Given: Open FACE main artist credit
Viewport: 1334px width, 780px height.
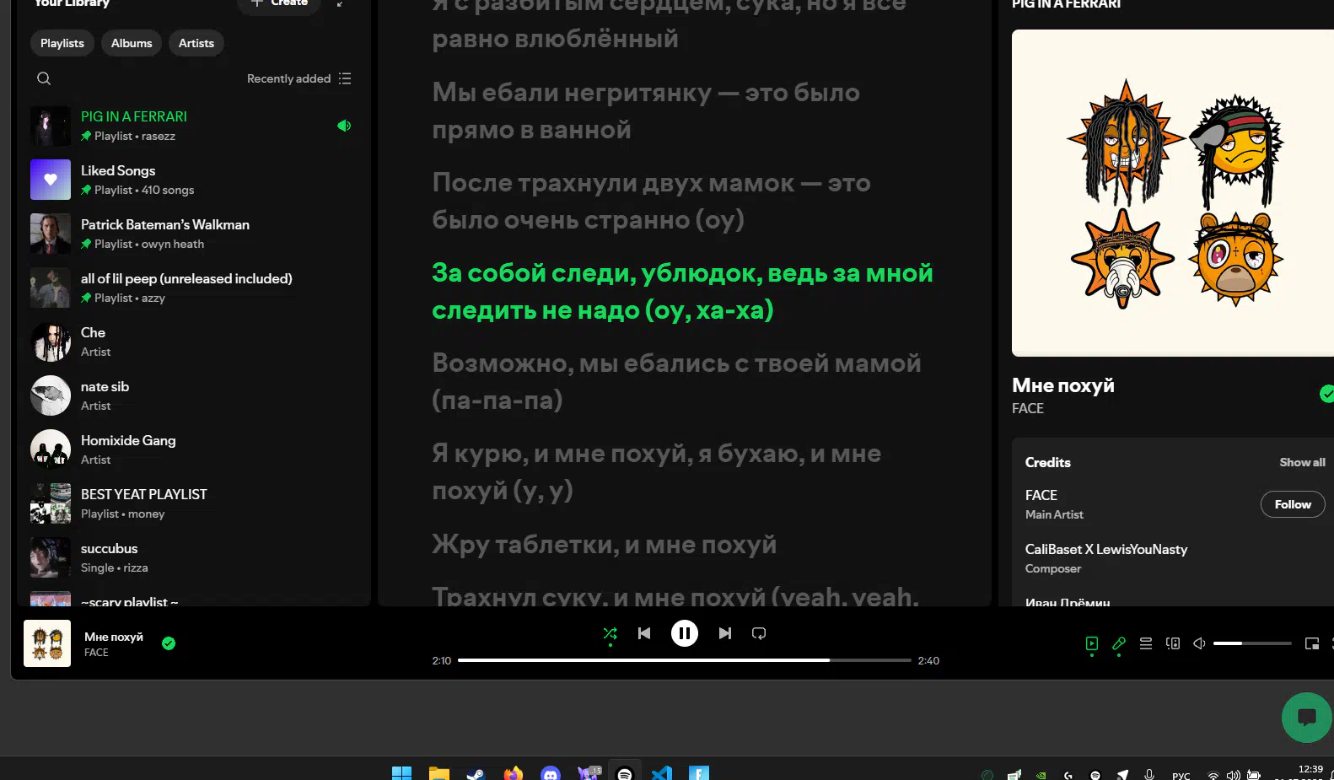Looking at the screenshot, I should [1041, 495].
